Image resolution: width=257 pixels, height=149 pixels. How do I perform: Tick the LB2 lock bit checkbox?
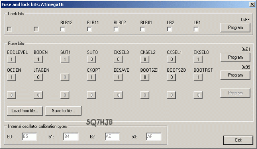click(169, 29)
